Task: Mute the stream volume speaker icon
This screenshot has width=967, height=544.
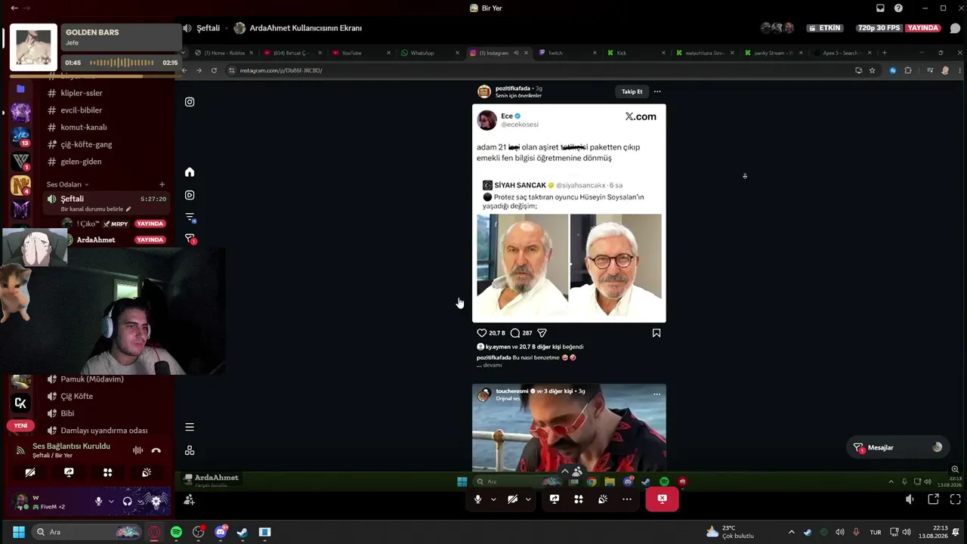Action: [910, 499]
